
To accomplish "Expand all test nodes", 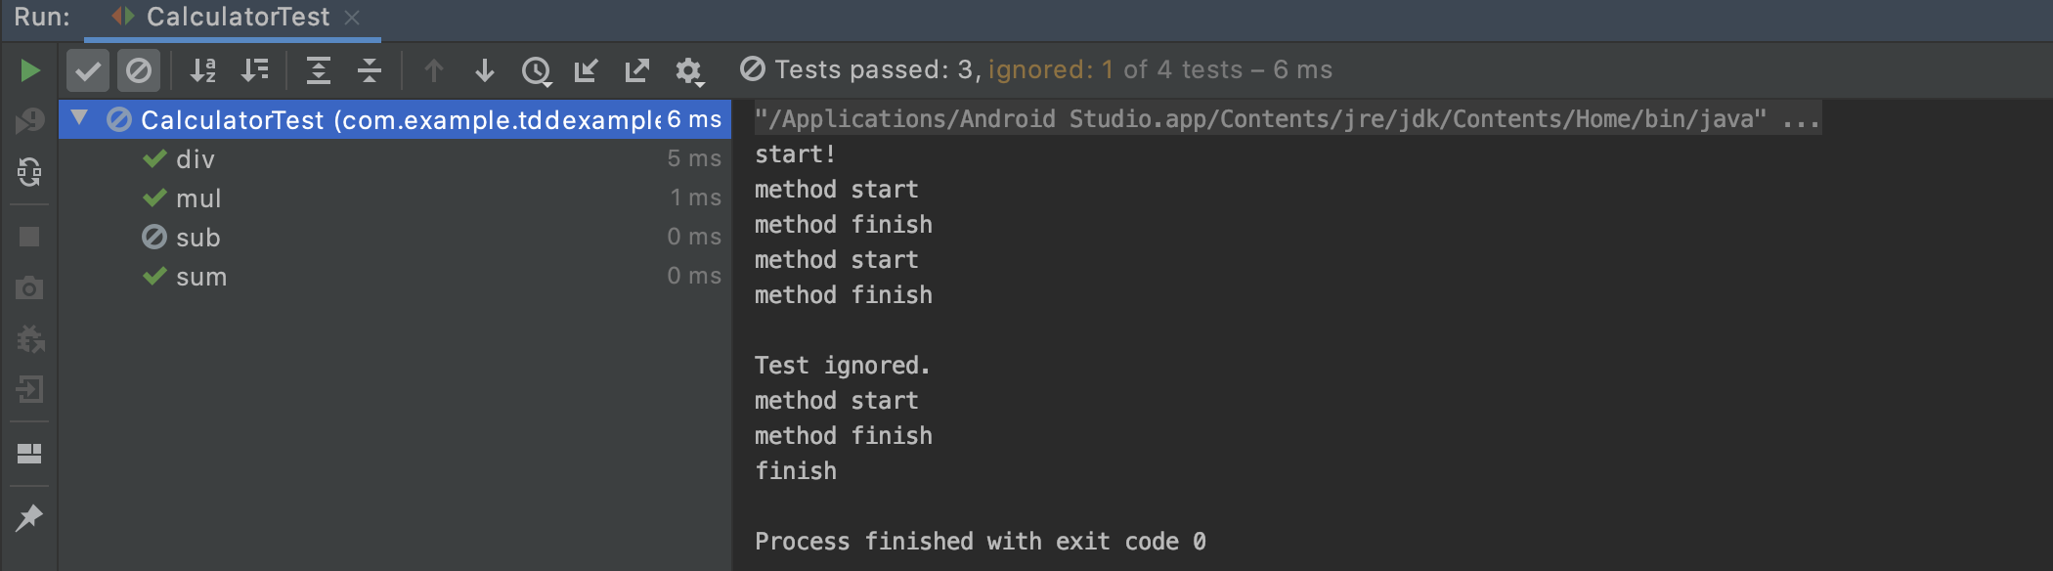I will point(319,70).
